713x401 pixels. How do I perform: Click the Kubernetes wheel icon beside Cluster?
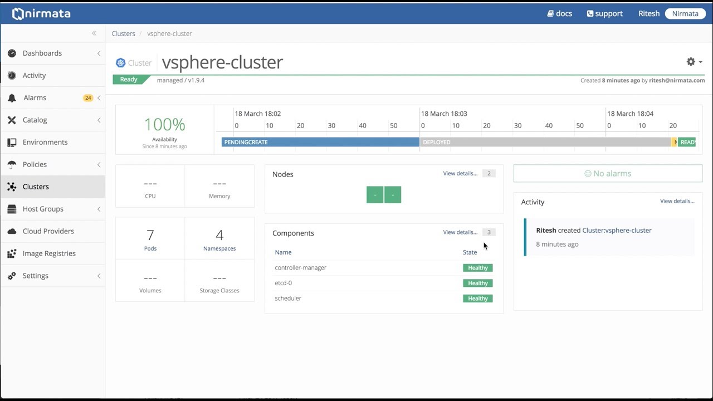point(120,63)
